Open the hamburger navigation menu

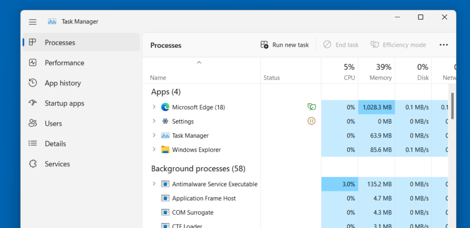[x=33, y=22]
